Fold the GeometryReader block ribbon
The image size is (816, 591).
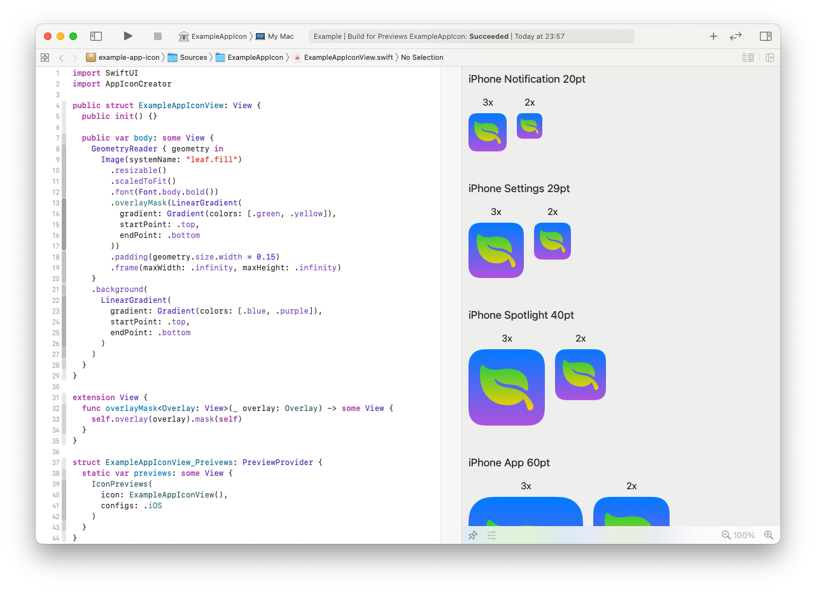point(64,214)
